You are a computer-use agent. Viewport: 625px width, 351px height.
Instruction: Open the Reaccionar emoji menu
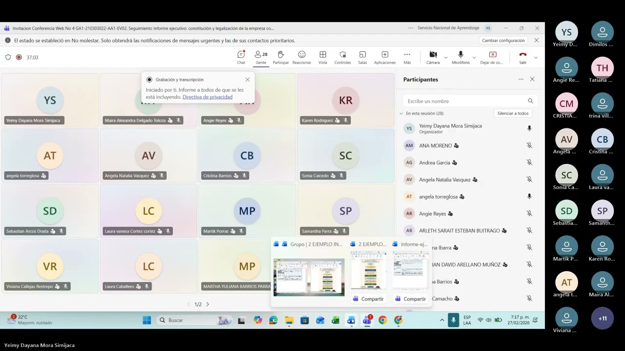click(302, 57)
